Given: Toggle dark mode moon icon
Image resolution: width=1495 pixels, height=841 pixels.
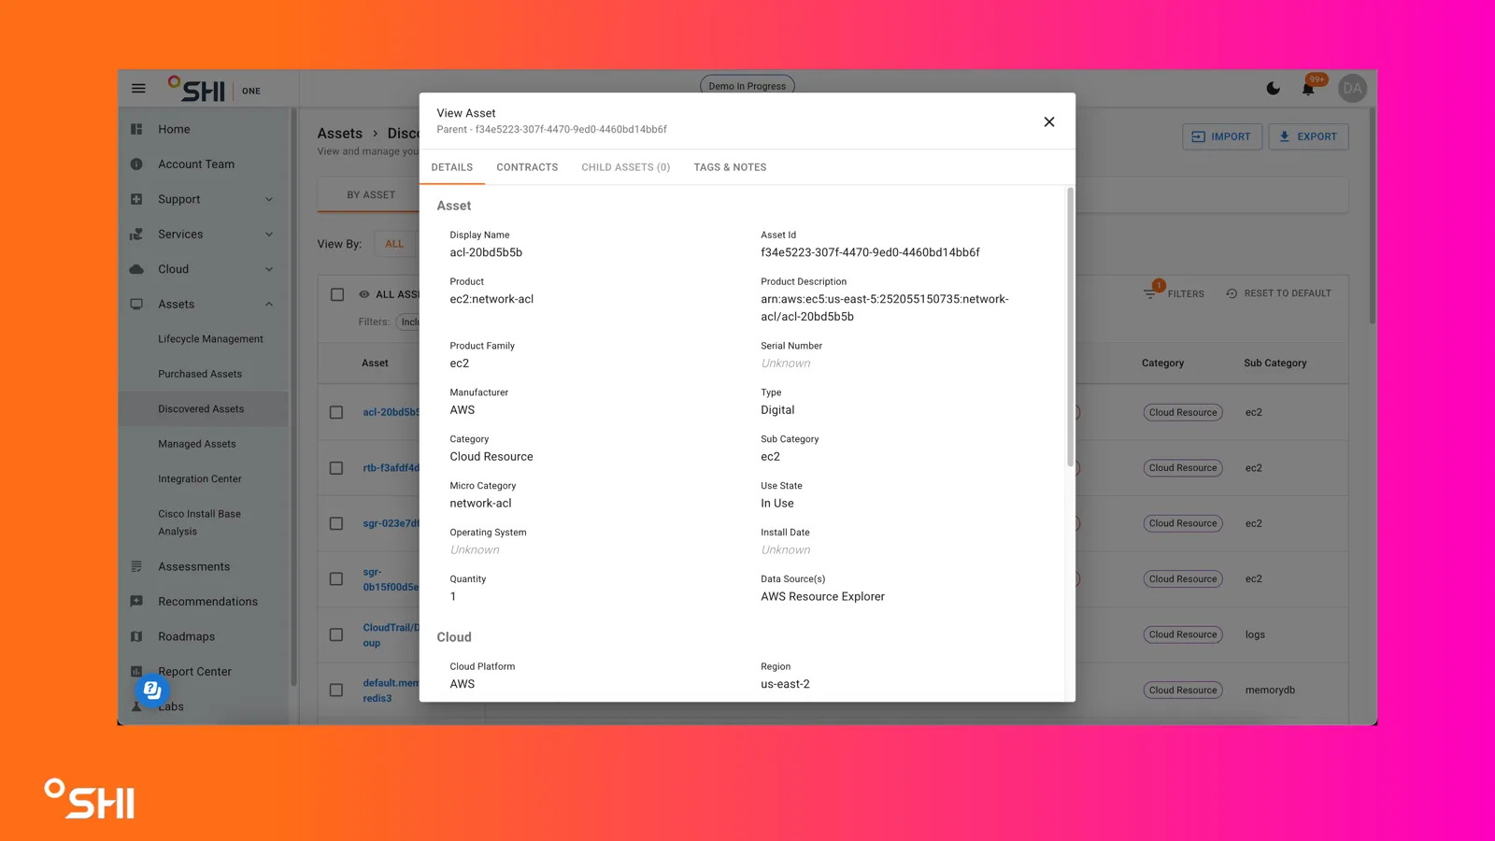Looking at the screenshot, I should (x=1273, y=89).
